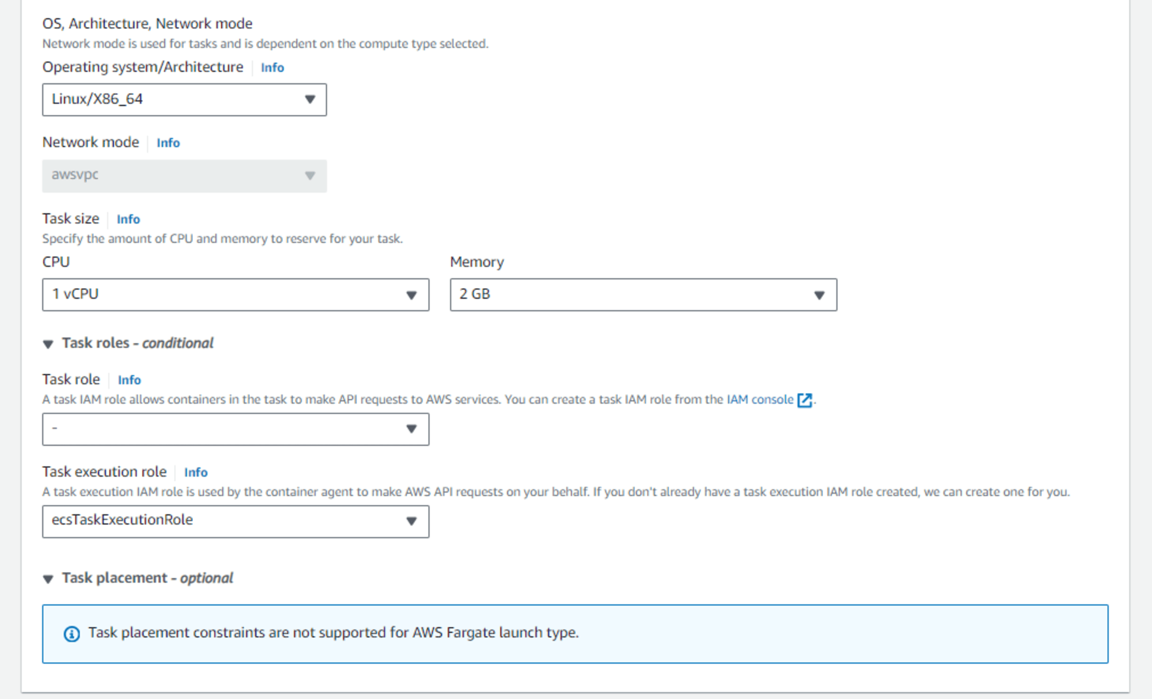Collapse the Task placement optional section
The height and width of the screenshot is (699, 1152).
click(138, 578)
